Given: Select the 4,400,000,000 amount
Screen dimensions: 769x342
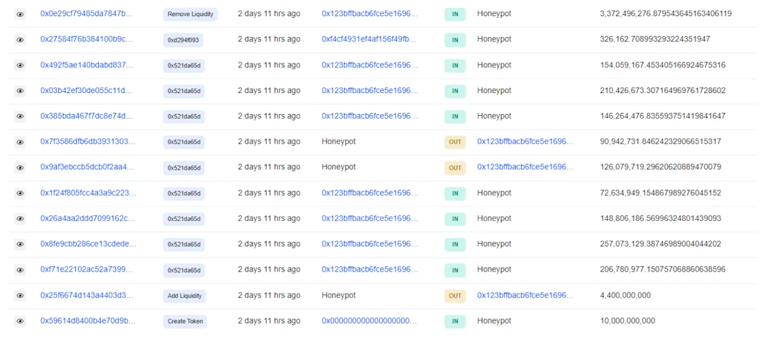Looking at the screenshot, I should pyautogui.click(x=625, y=295).
